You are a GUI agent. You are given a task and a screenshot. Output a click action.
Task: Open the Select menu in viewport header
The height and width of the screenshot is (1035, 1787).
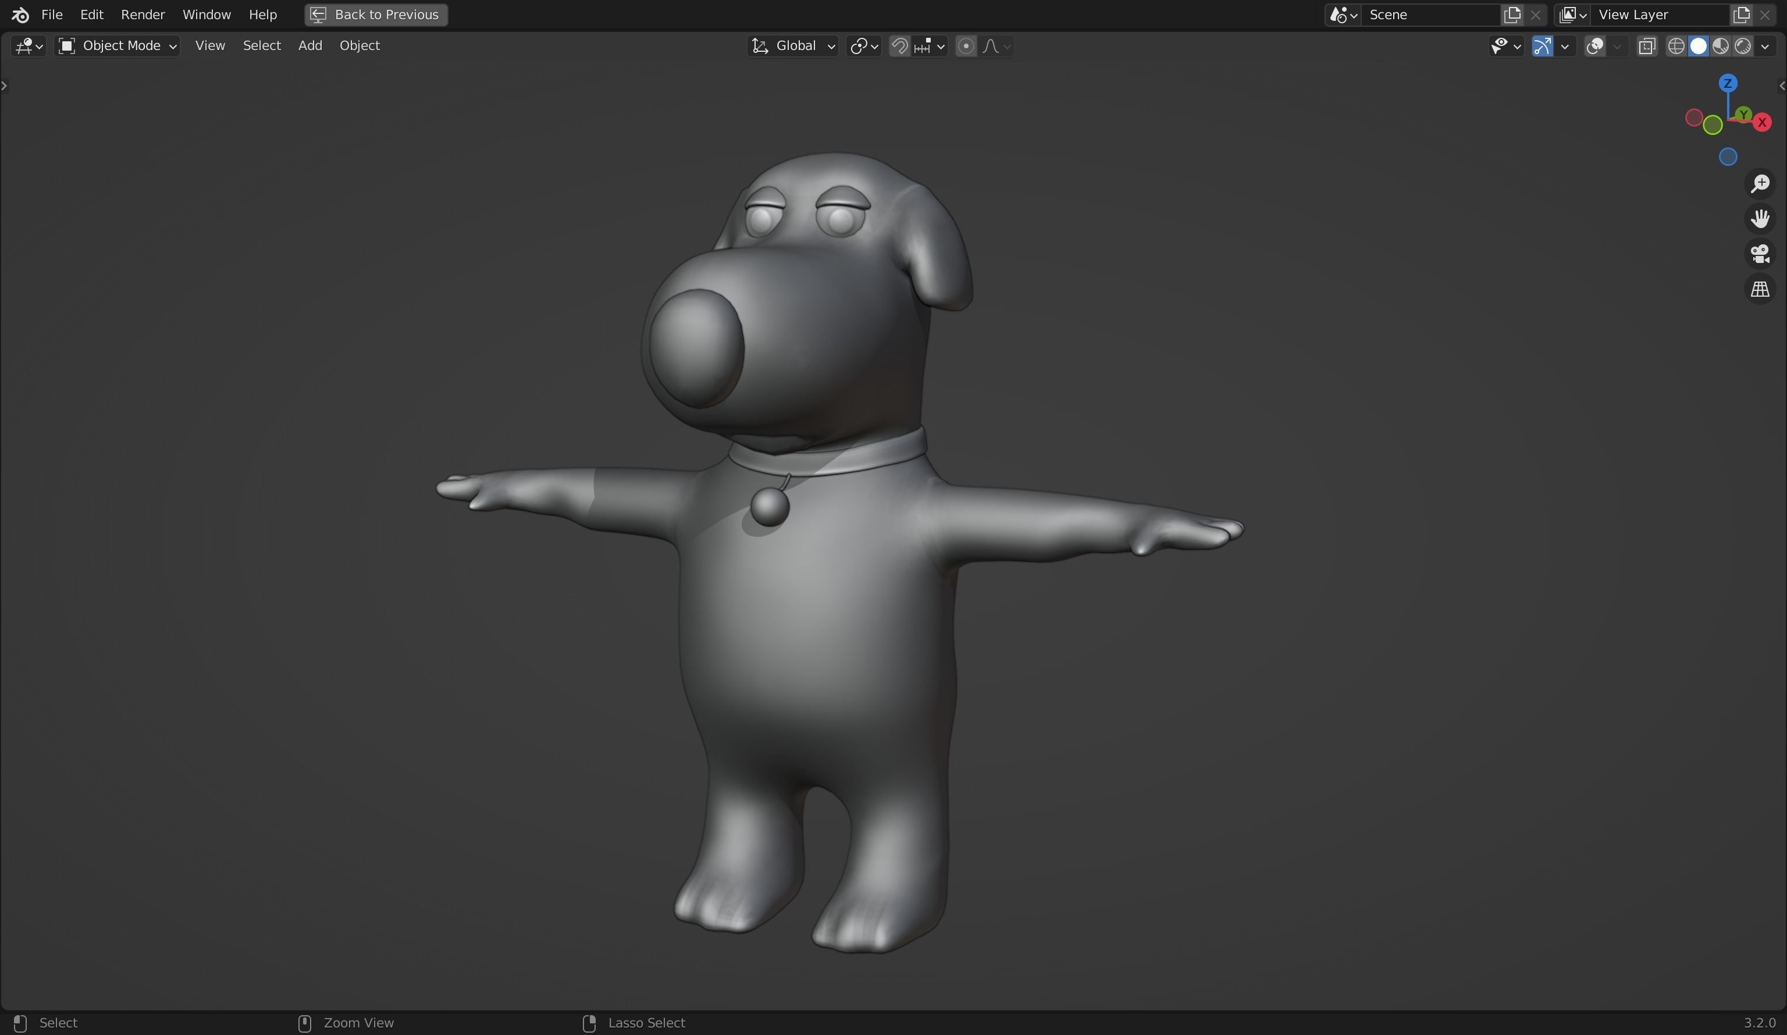coord(262,45)
